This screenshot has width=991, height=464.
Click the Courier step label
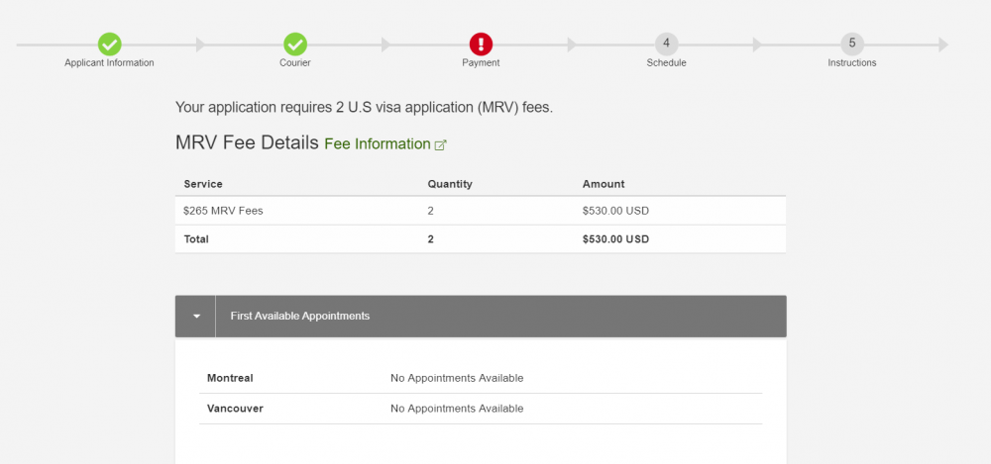pos(295,63)
